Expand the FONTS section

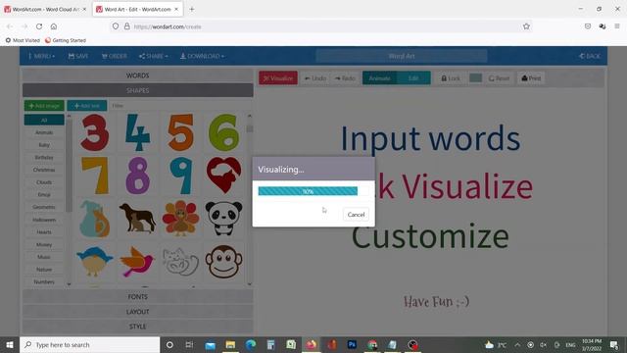coord(137,296)
